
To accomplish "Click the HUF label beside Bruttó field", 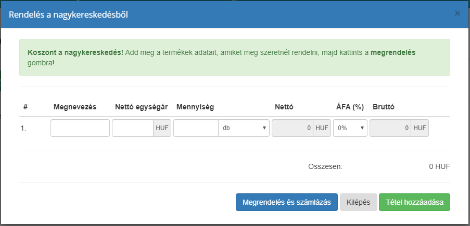I will 420,128.
